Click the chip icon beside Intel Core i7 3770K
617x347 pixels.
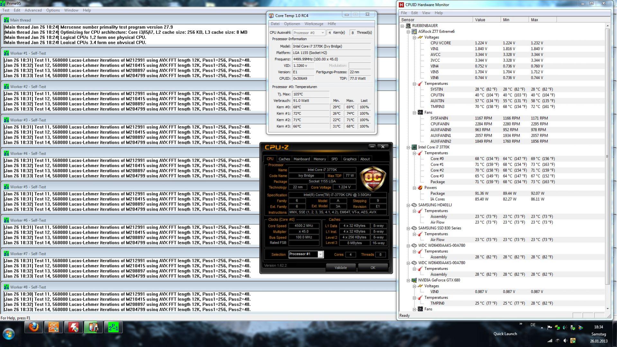(x=414, y=147)
